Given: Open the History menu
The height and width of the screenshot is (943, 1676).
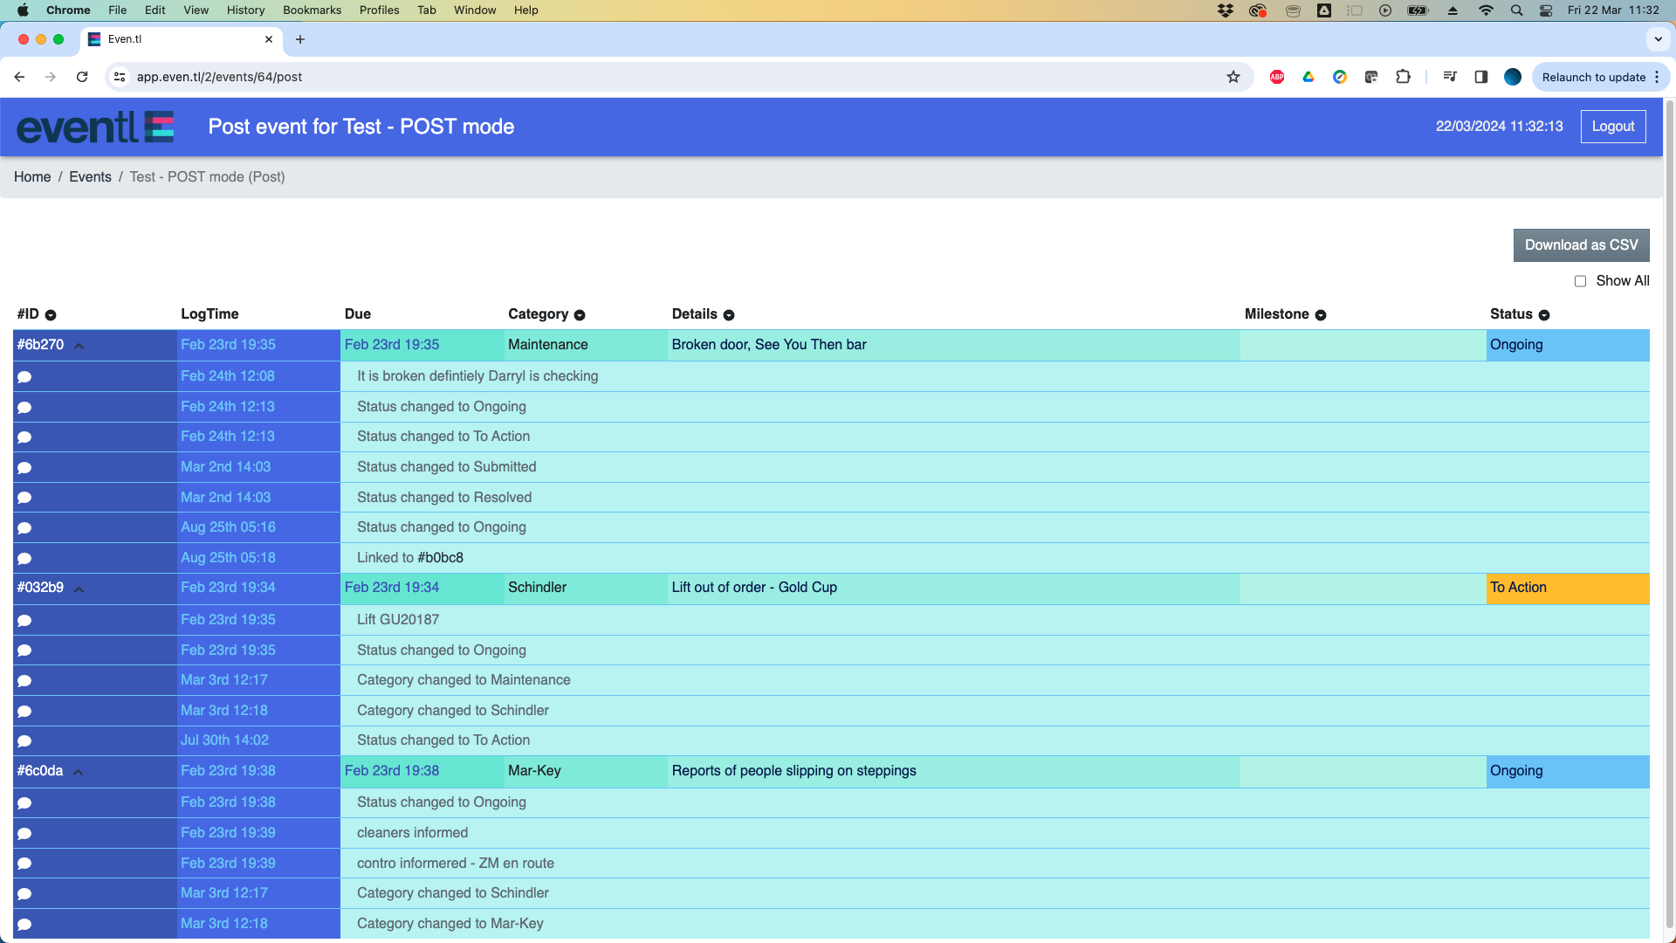Looking at the screenshot, I should tap(245, 10).
